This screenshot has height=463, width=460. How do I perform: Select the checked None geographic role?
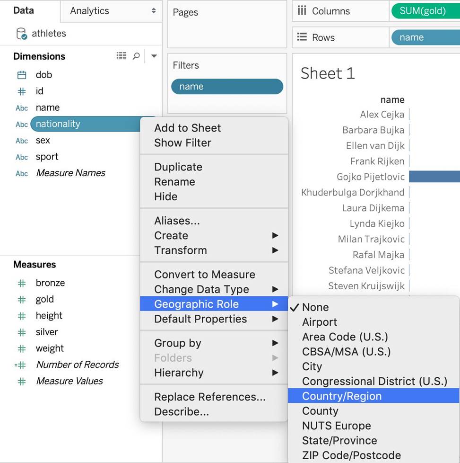[x=315, y=307]
